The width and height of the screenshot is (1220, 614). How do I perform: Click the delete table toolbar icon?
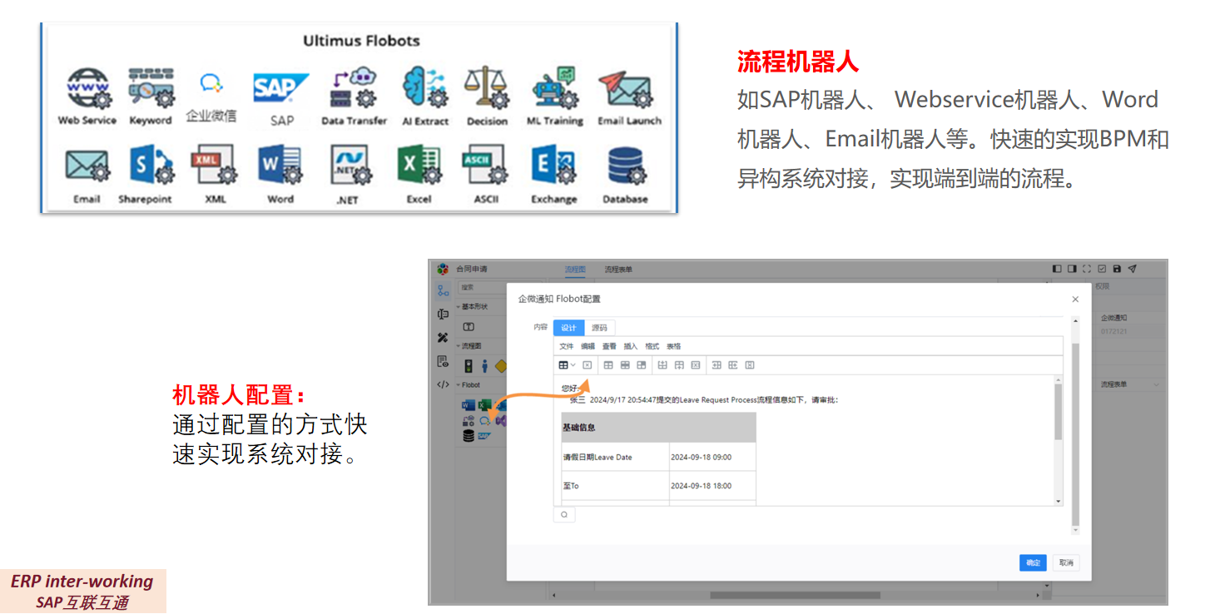[588, 365]
